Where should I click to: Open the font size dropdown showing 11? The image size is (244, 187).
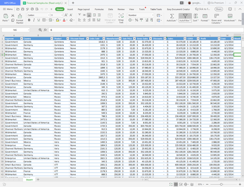click(x=62, y=15)
